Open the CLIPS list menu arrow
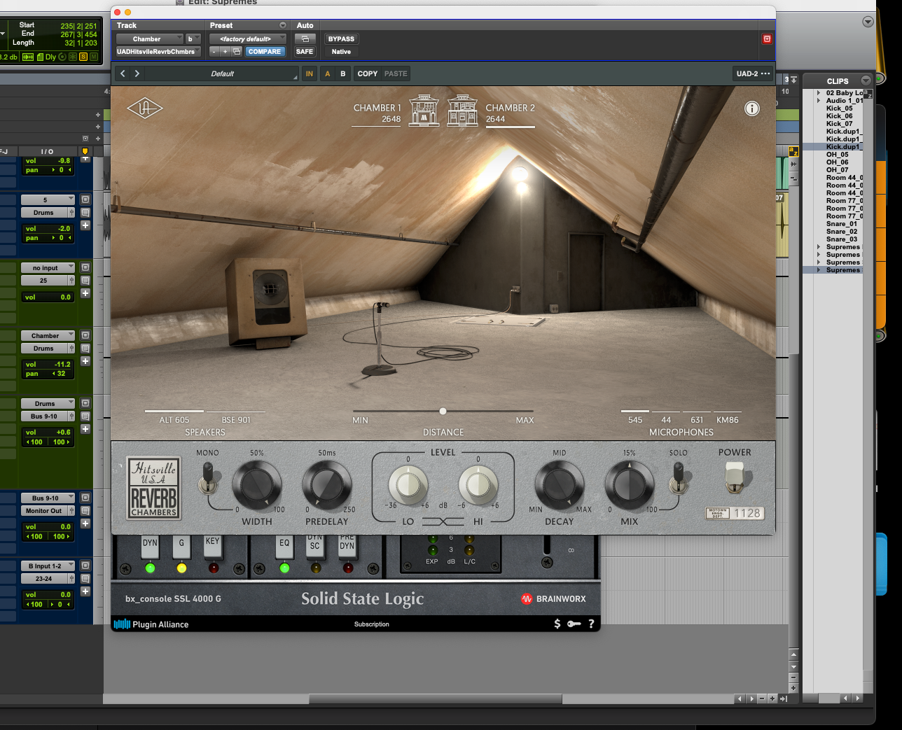902x730 pixels. (866, 80)
